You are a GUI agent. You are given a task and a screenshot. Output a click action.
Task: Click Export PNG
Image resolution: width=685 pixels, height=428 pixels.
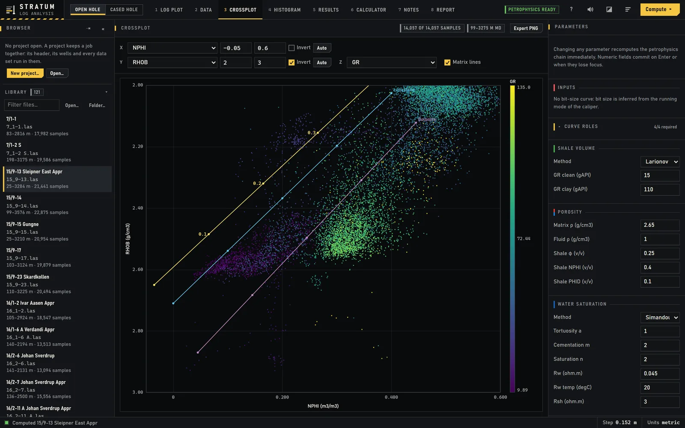pos(526,28)
